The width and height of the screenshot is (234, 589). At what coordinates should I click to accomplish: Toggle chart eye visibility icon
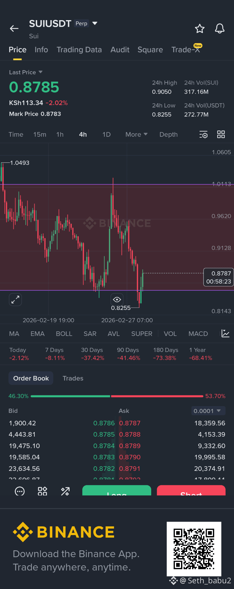point(117,299)
